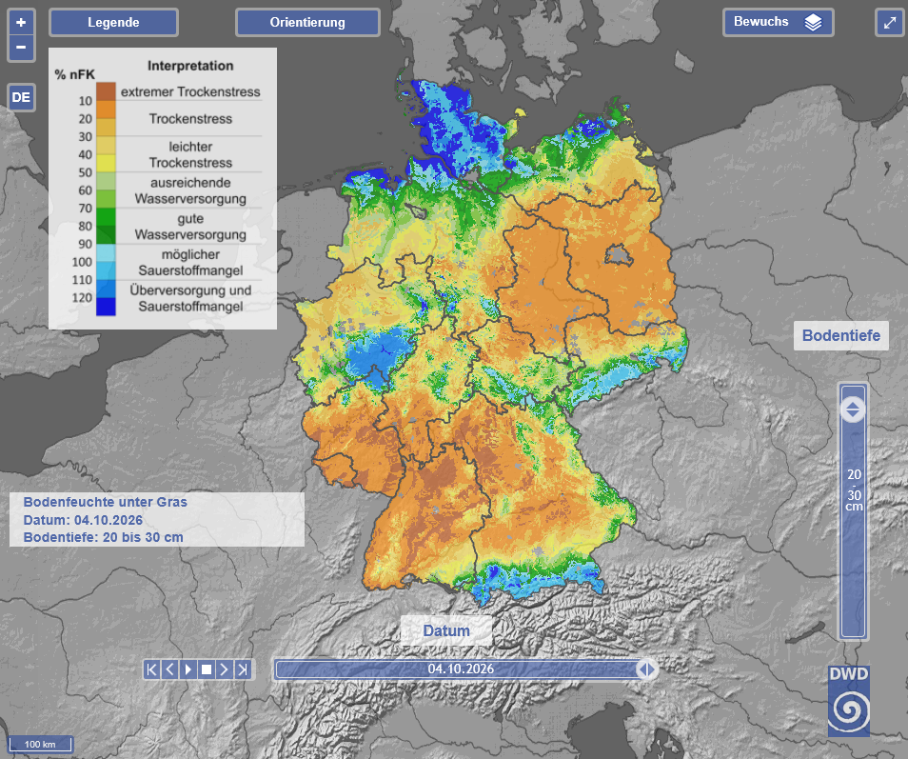Viewport: 908px width, 759px height.
Task: Click 'gute Wasserversorgung' legend entry
Action: [190, 227]
